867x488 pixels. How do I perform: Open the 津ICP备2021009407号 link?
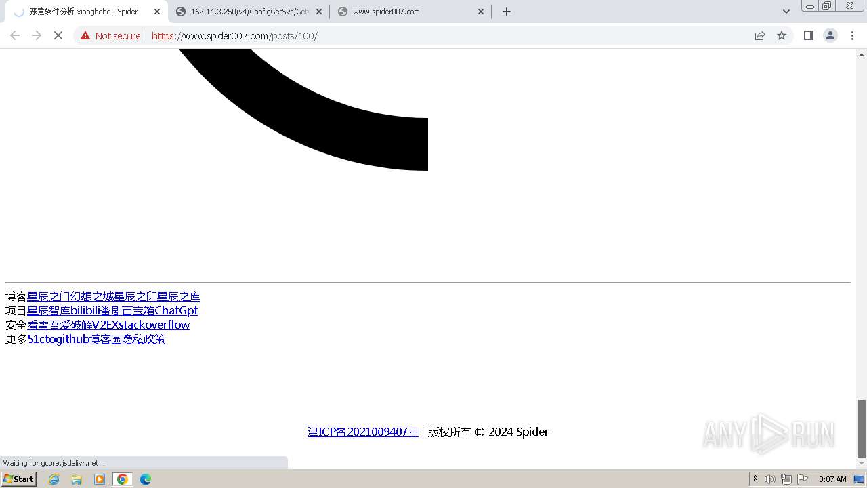pyautogui.click(x=363, y=432)
